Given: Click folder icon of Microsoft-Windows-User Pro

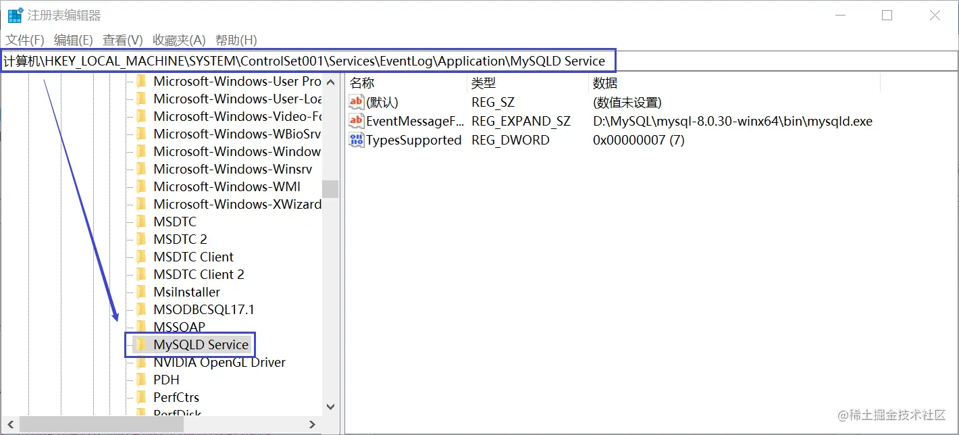Looking at the screenshot, I should coord(141,81).
